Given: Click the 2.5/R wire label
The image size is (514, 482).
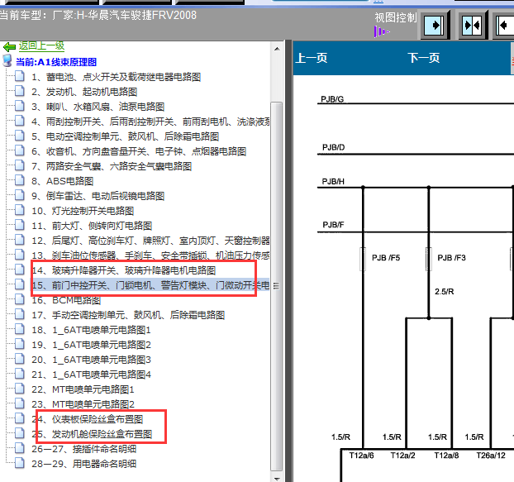Looking at the screenshot, I should point(445,292).
